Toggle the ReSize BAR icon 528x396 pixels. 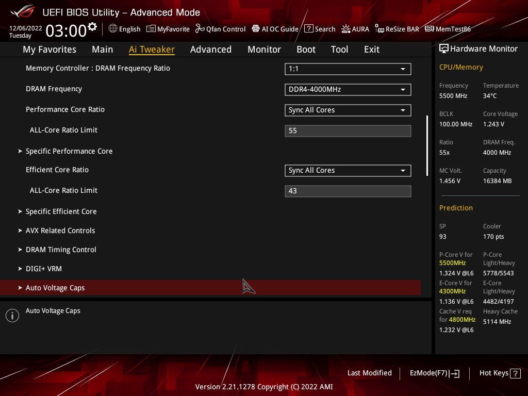(x=379, y=29)
